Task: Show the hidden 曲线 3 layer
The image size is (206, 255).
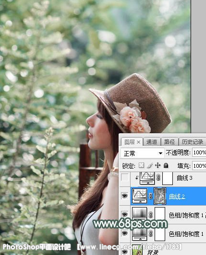Action: (125, 177)
